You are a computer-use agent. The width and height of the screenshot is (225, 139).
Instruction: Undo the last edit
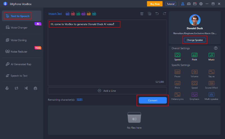[x=157, y=13]
